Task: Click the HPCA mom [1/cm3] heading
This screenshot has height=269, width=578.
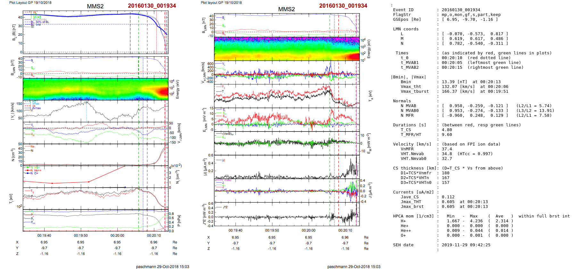Action: click(x=413, y=216)
